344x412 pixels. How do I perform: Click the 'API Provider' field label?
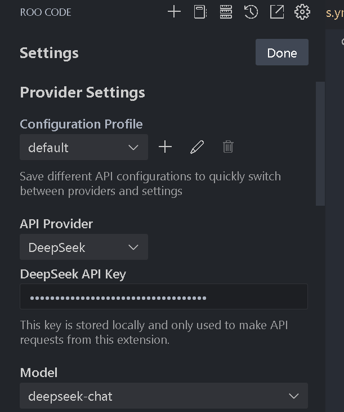tap(56, 224)
